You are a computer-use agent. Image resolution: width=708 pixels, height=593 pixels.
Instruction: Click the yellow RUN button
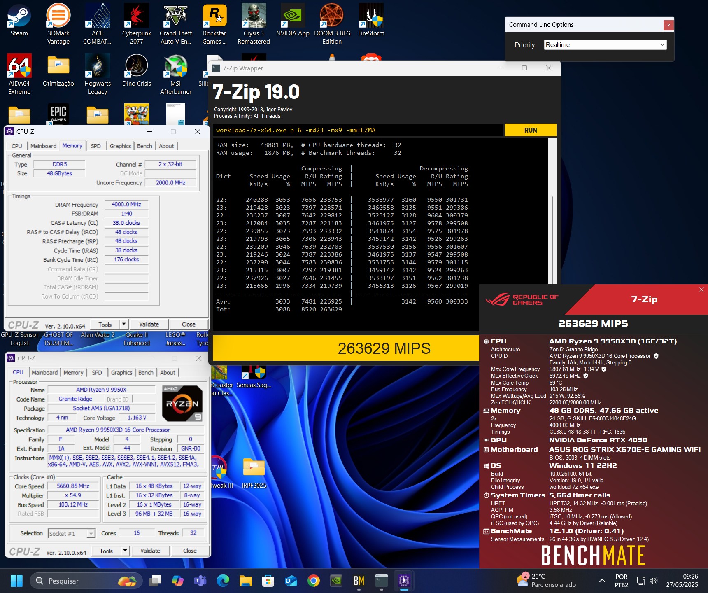point(531,130)
